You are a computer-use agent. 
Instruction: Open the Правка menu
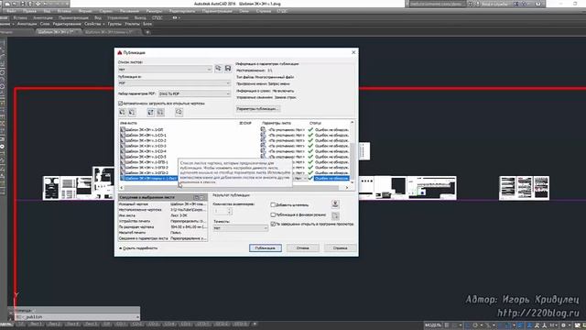(29, 11)
